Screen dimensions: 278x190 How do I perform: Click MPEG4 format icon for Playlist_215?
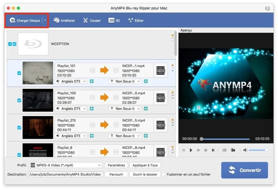161,125
